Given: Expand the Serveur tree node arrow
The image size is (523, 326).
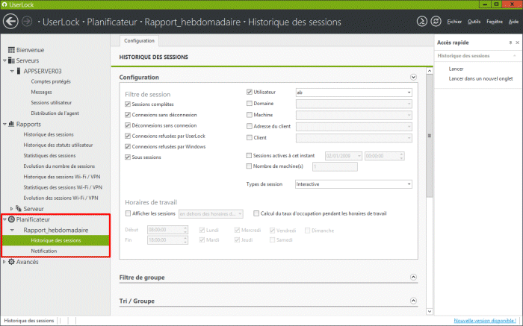Looking at the screenshot, I should point(12,209).
